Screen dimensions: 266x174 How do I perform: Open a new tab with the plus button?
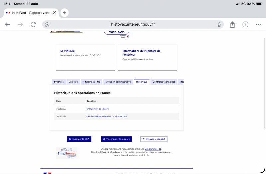coord(65,13)
